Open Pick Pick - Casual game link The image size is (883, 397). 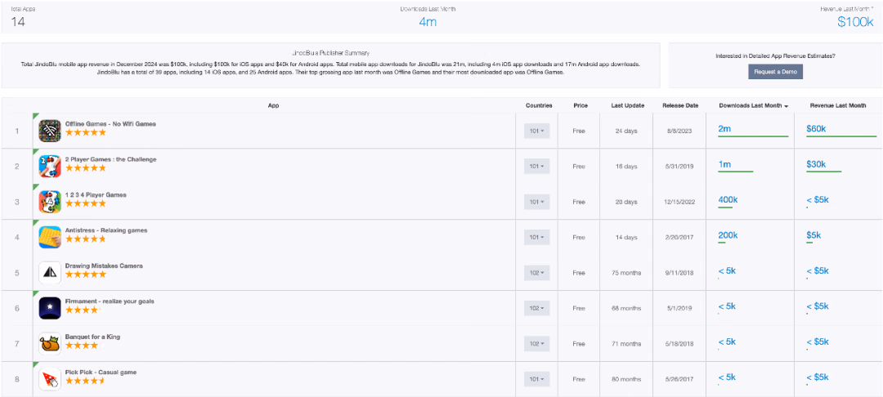[101, 372]
